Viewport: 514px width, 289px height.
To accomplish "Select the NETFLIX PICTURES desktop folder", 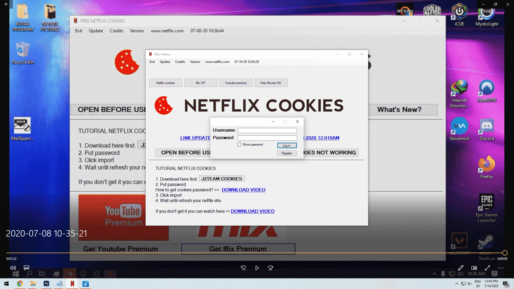I will 50,18.
